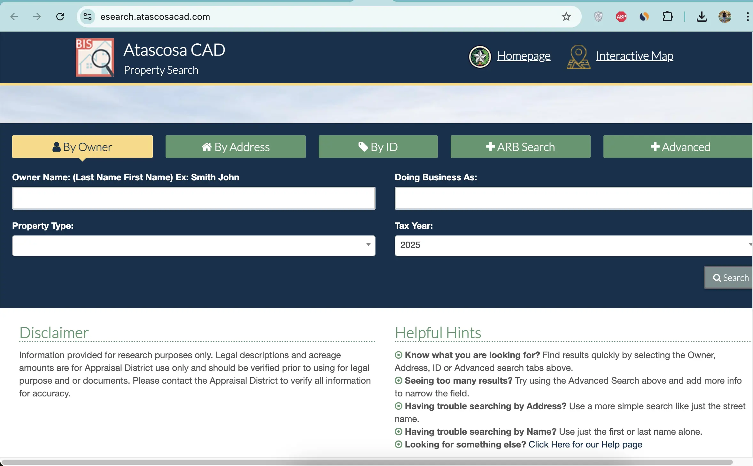The height and width of the screenshot is (466, 753).
Task: Bookmark this page with star icon
Action: click(x=566, y=17)
